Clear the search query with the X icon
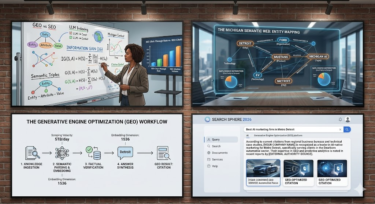Screen dimensions: 375x204 tap(340, 129)
